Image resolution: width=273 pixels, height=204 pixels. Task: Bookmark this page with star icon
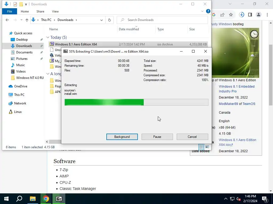pyautogui.click(x=231, y=15)
